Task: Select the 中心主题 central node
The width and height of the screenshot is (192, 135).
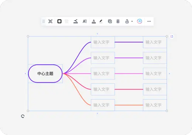Action: [x=45, y=73]
